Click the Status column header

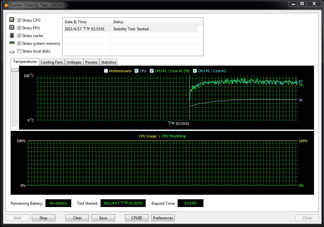coord(154,22)
